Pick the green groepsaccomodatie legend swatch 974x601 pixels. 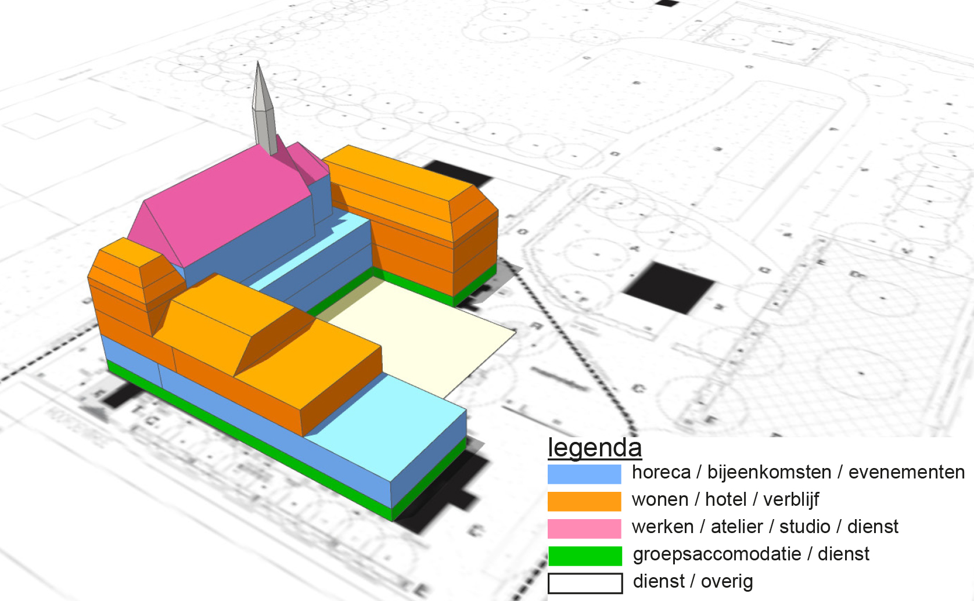tap(584, 556)
